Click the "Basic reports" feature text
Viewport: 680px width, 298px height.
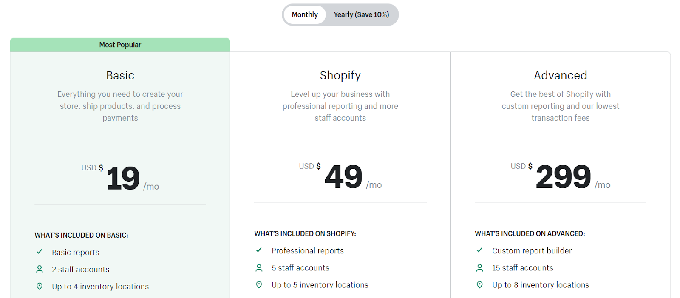(76, 252)
